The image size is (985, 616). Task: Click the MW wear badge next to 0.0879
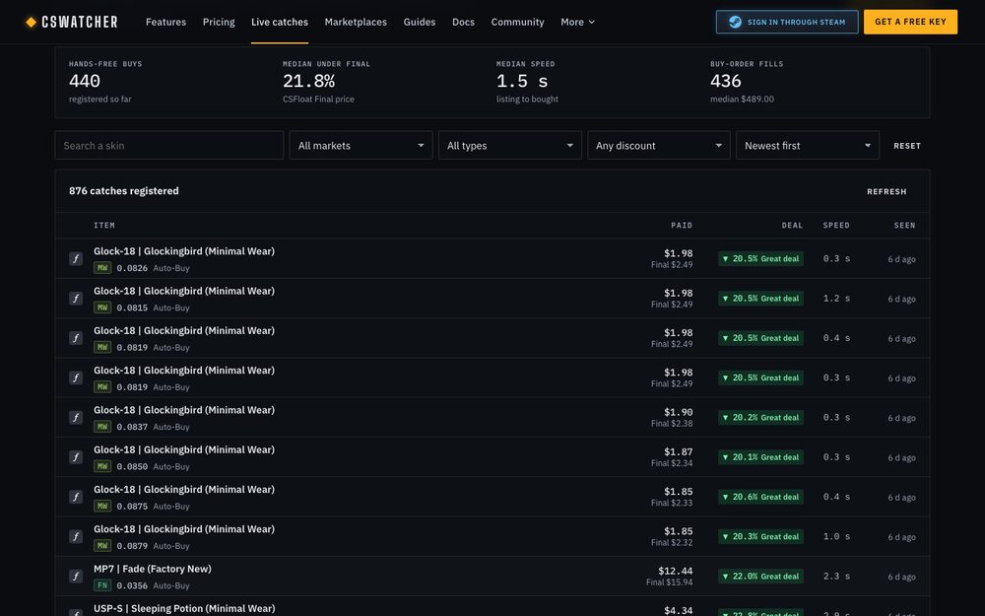[102, 546]
